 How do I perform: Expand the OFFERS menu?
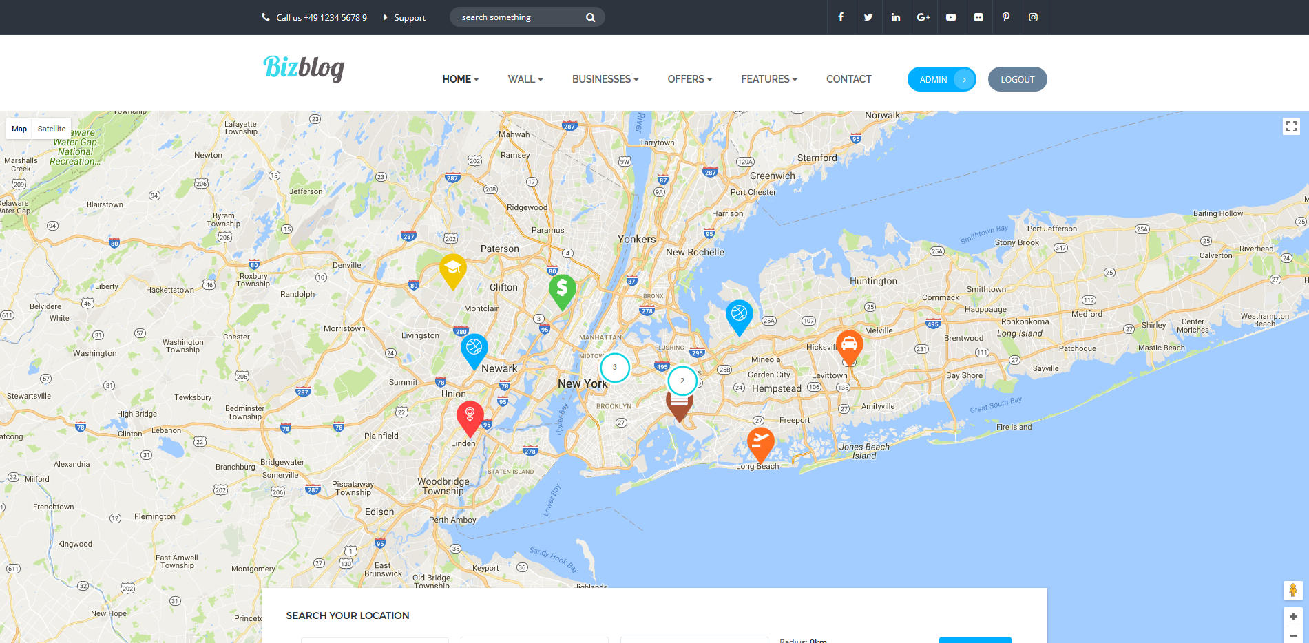pos(689,78)
